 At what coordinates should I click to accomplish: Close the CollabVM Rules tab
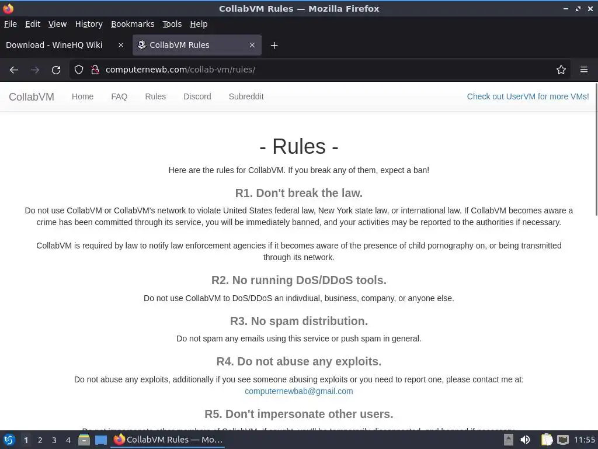pyautogui.click(x=252, y=45)
